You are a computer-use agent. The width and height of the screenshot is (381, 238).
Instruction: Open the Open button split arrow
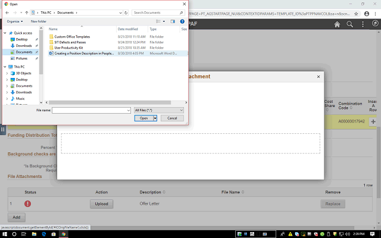pos(155,118)
